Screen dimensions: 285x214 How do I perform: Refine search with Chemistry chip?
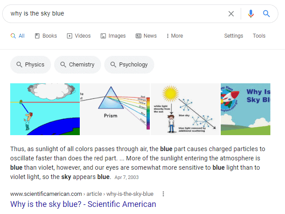[78, 65]
